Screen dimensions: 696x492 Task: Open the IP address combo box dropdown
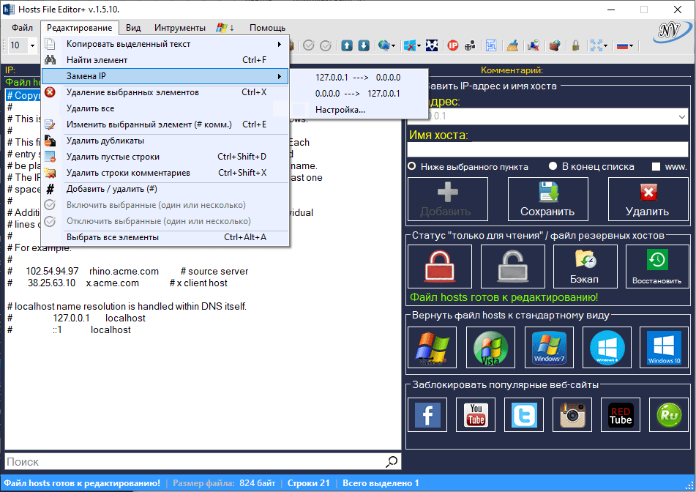[682, 117]
